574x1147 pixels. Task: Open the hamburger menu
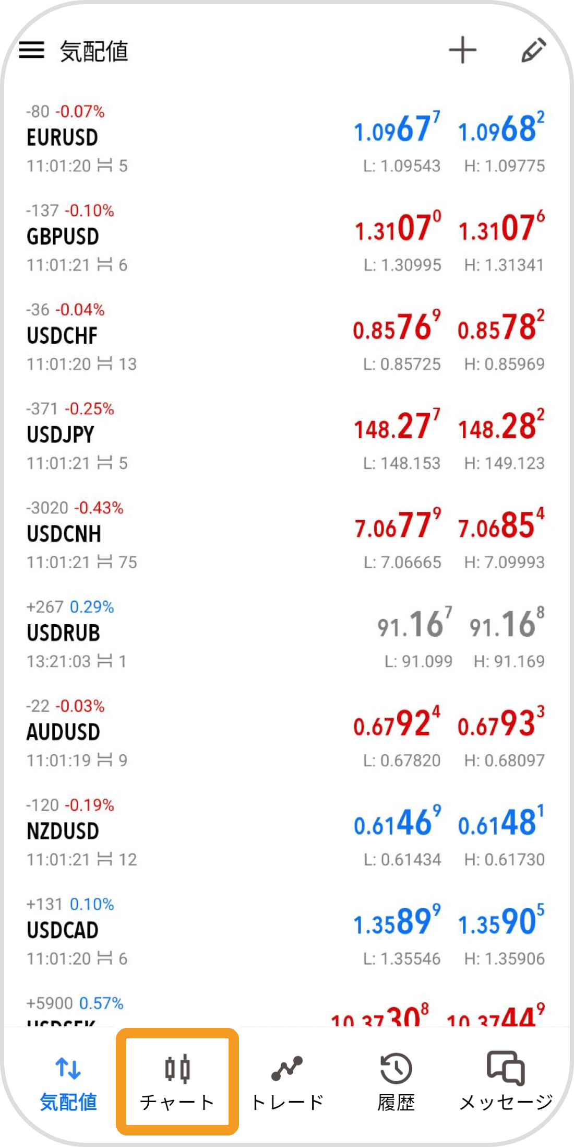tap(32, 50)
